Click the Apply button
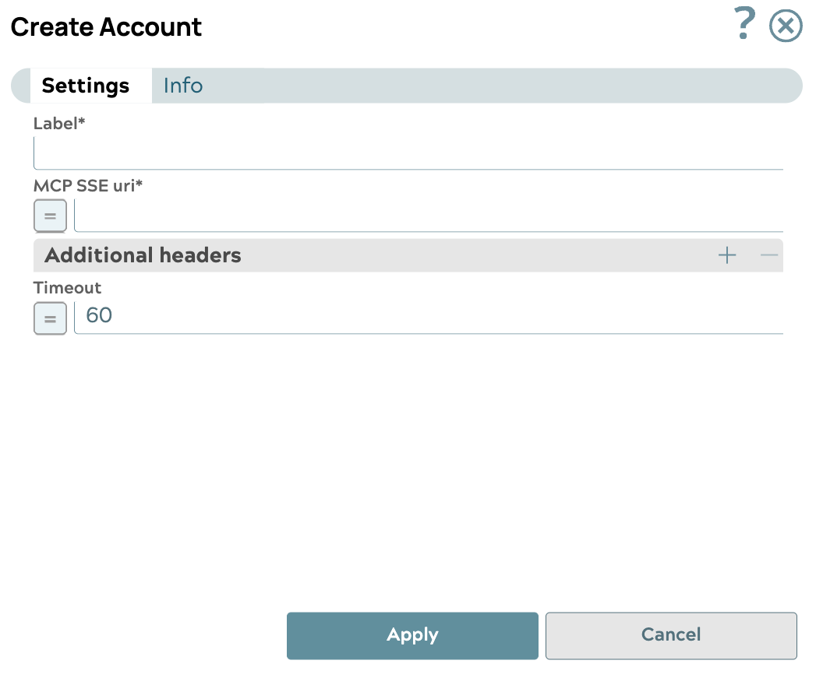Screen dimensions: 823x685 tap(412, 635)
